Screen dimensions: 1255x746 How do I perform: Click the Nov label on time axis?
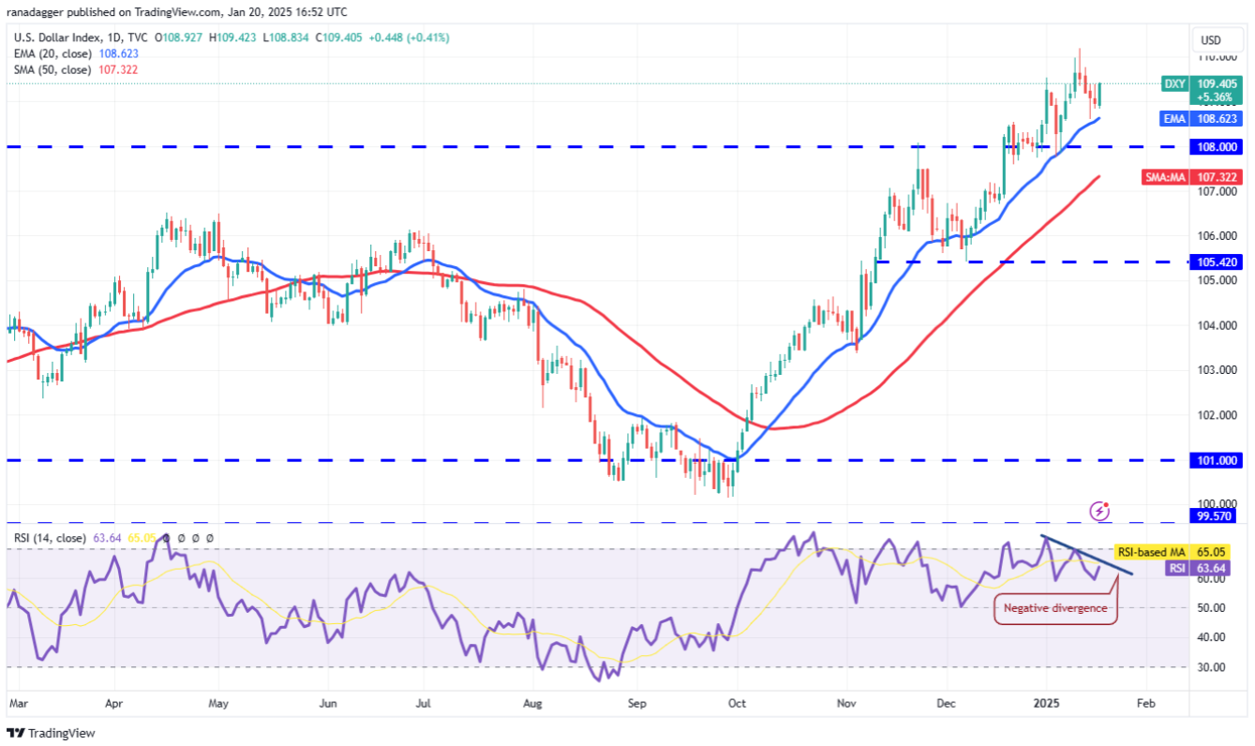point(847,702)
